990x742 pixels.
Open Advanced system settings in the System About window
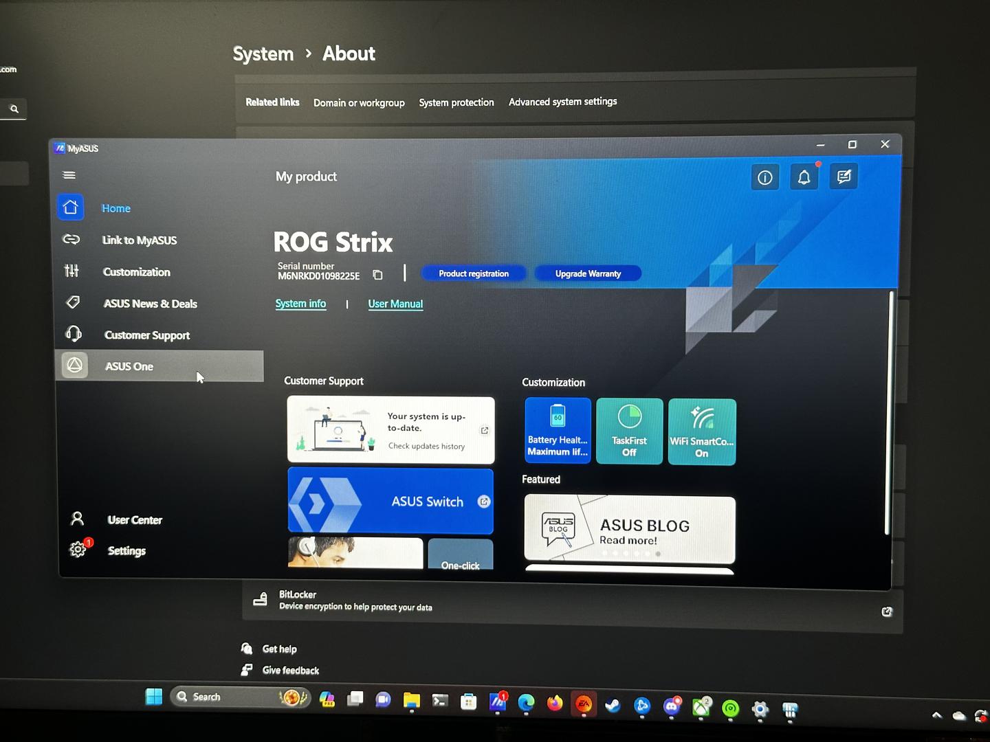562,102
